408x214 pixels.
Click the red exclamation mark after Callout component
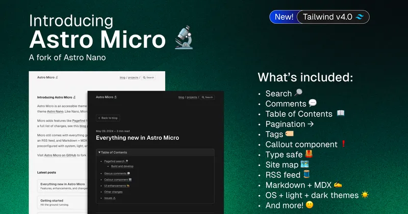point(343,144)
